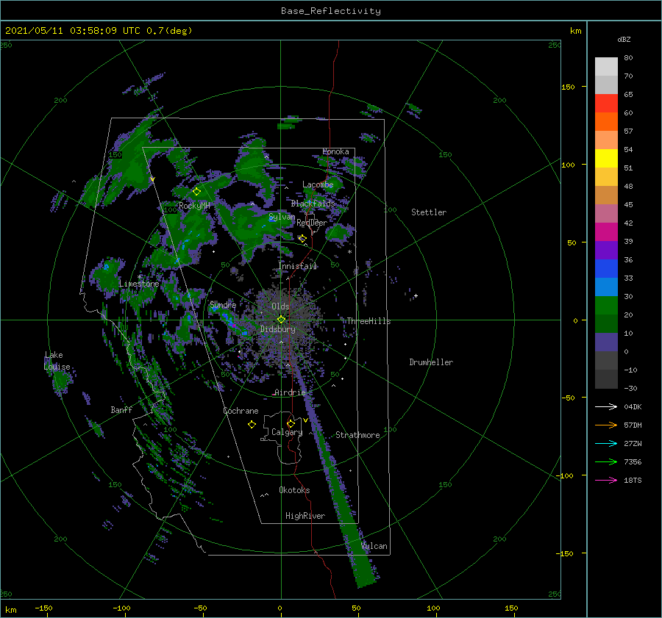Click the Vulcan city label
Image resolution: width=662 pixels, height=618 pixels.
[x=374, y=546]
